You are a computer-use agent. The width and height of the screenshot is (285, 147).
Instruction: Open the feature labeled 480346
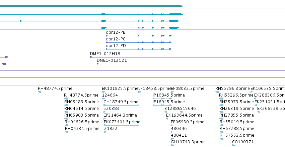tap(179, 129)
